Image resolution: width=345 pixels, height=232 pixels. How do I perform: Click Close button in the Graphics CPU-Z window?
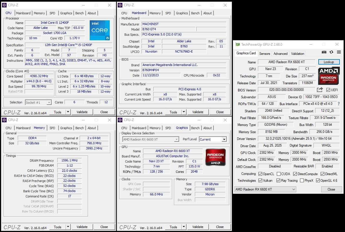[220, 227]
